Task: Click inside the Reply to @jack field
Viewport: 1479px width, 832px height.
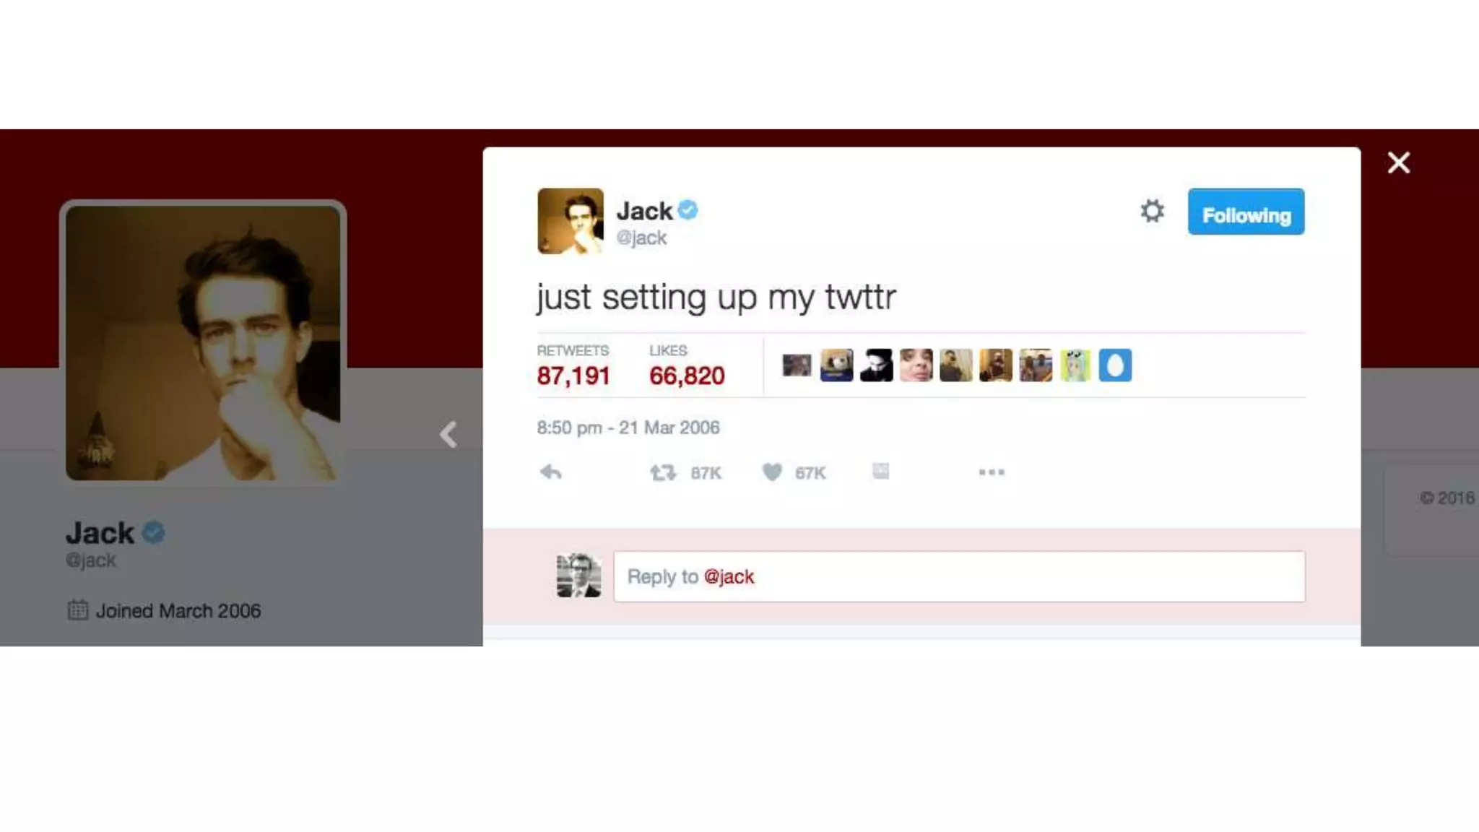Action: [959, 576]
